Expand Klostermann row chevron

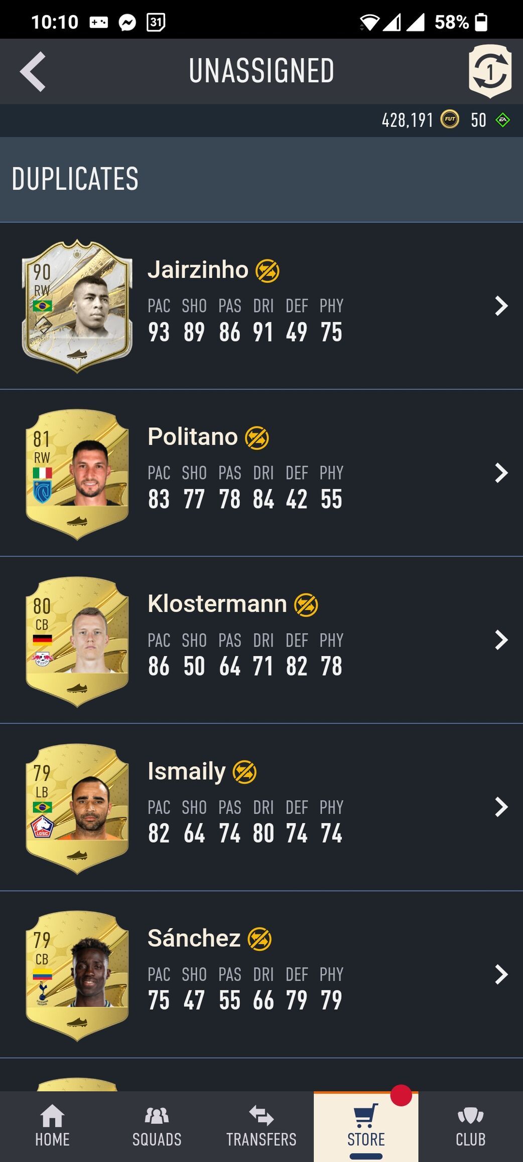pyautogui.click(x=501, y=640)
